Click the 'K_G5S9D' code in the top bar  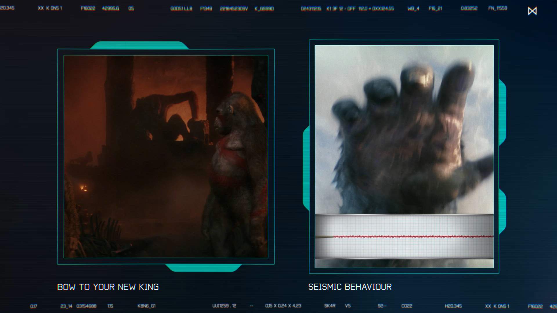point(264,9)
